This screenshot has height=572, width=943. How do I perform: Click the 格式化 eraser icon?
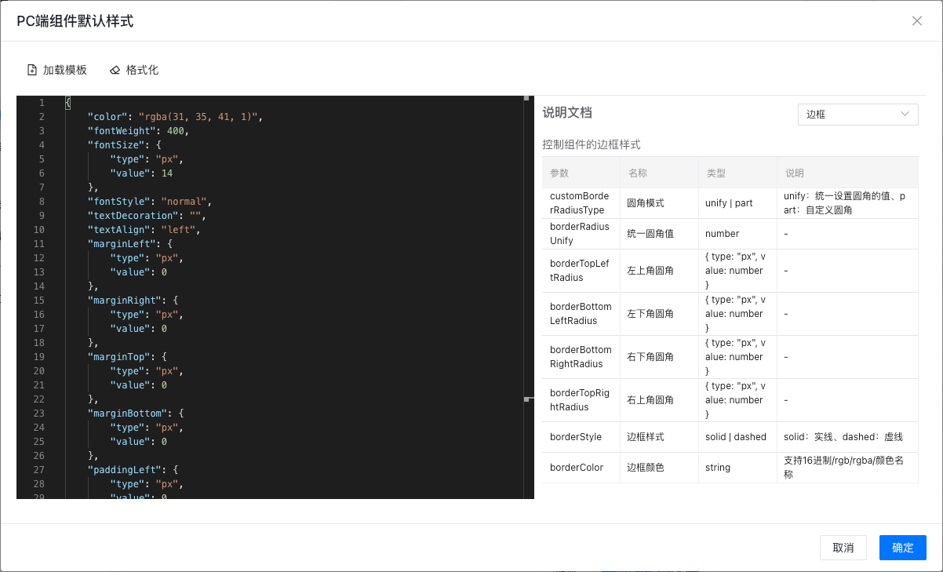[x=115, y=70]
